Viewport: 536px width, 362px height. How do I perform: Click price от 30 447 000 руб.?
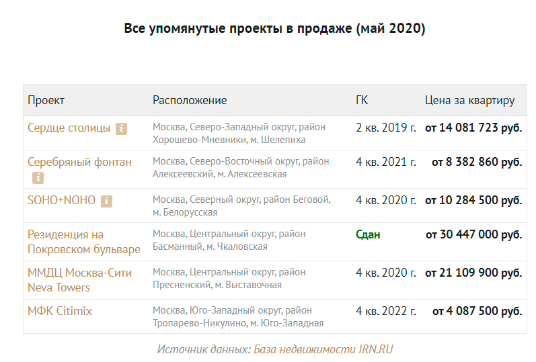pyautogui.click(x=473, y=235)
